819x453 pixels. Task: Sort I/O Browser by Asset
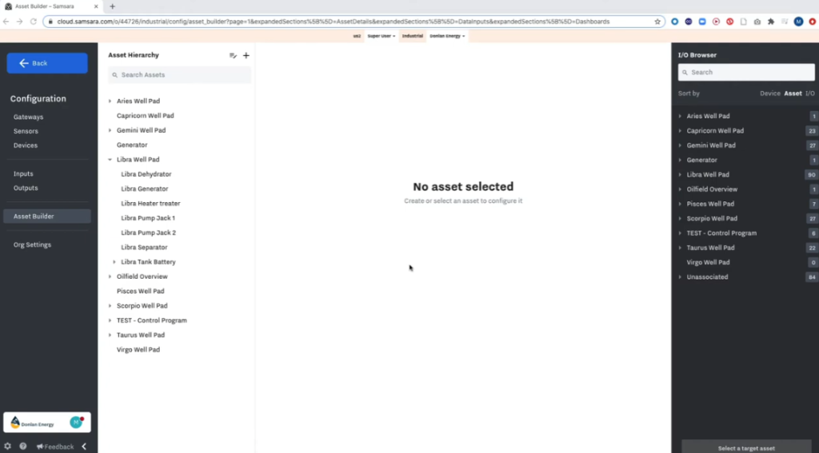point(793,93)
